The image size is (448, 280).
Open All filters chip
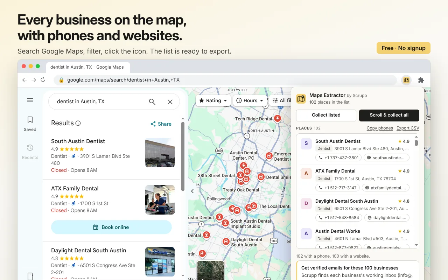point(280,100)
